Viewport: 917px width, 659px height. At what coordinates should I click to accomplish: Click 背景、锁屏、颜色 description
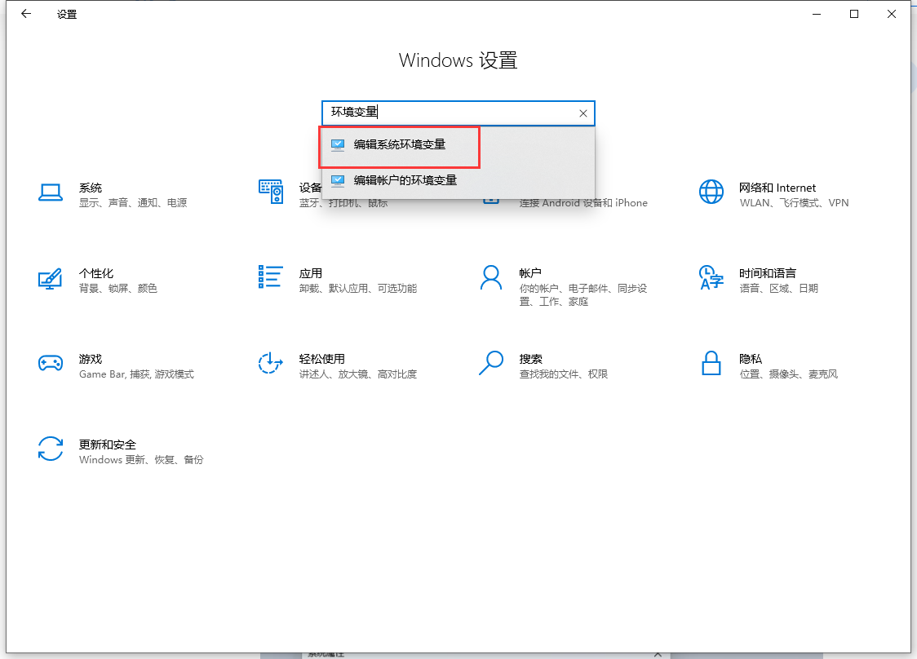point(118,288)
